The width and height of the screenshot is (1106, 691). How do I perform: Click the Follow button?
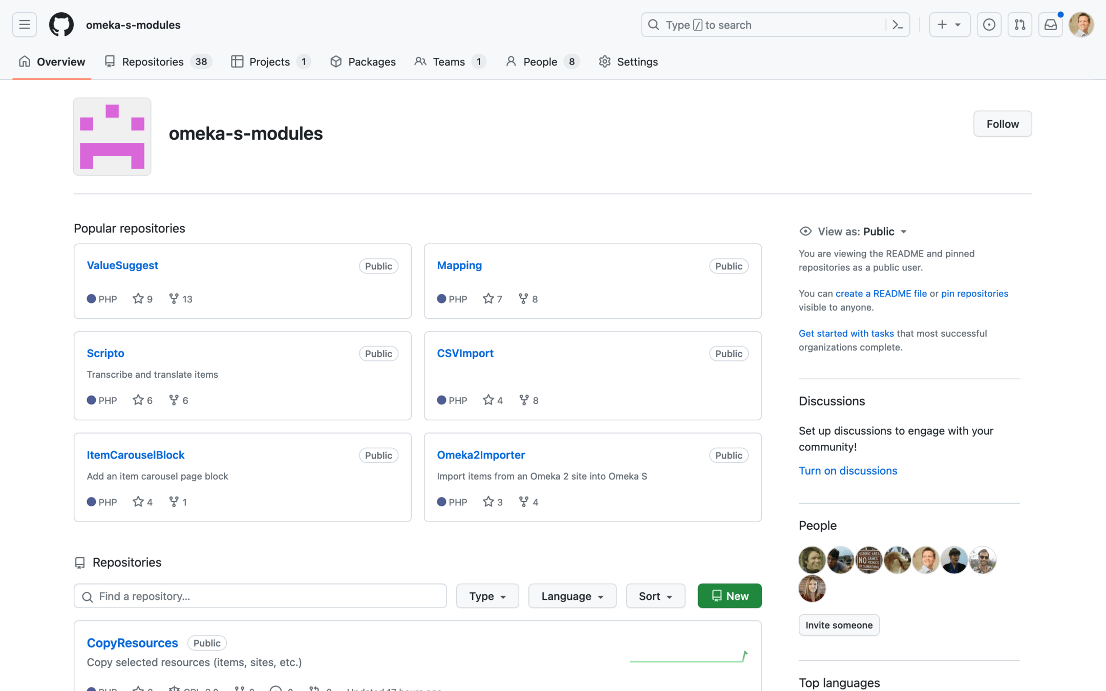pos(1002,124)
